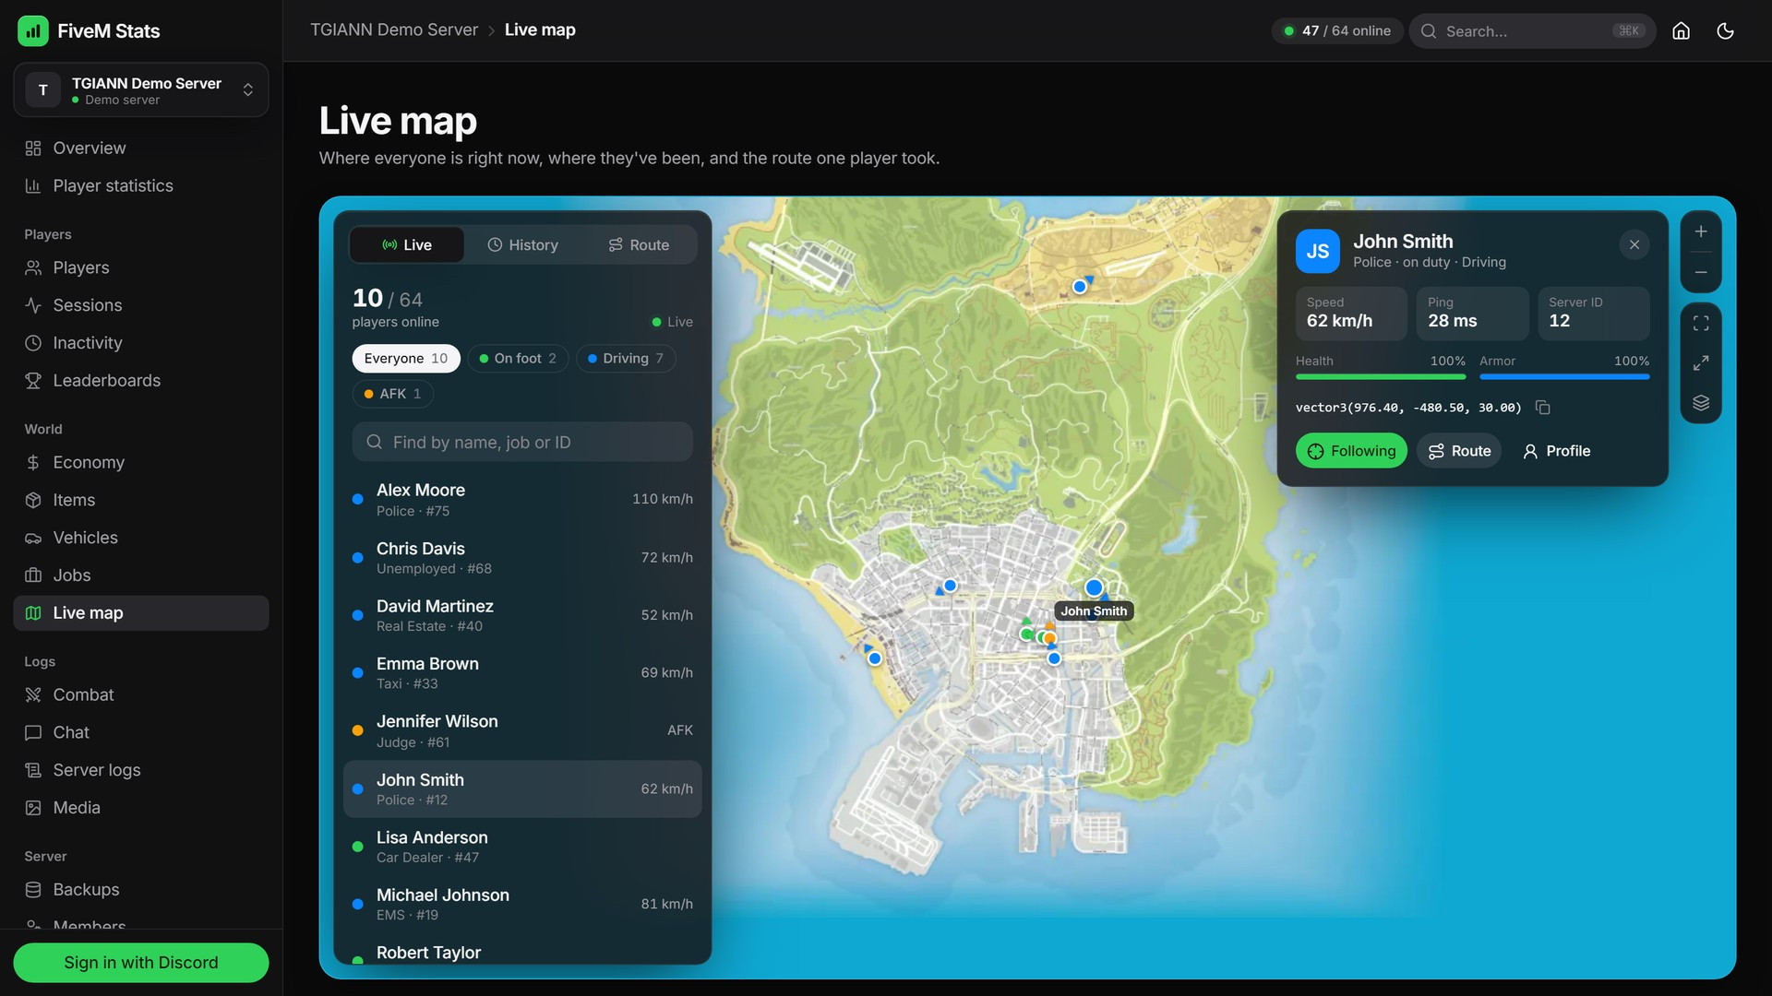
Task: Filter players by AFK
Action: pyautogui.click(x=392, y=394)
